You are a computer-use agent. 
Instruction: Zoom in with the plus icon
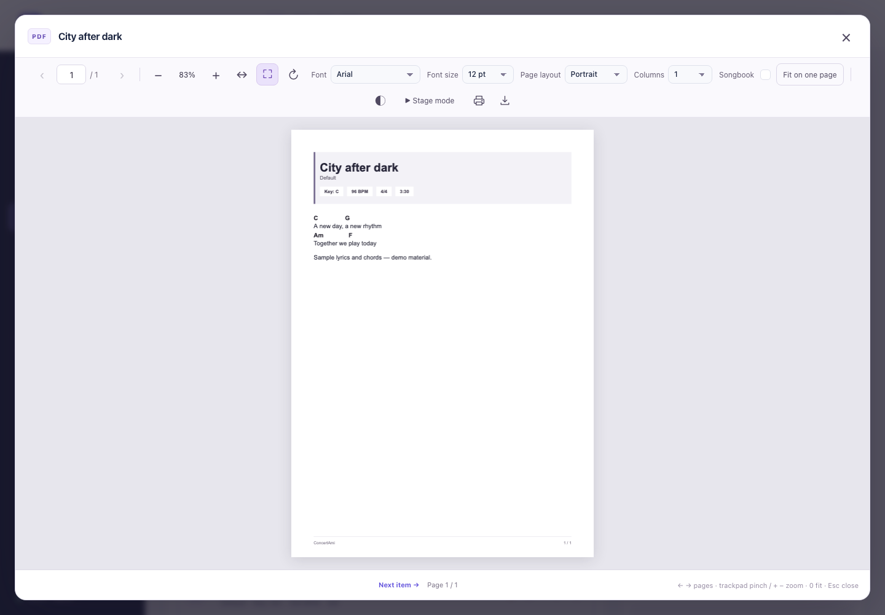pyautogui.click(x=216, y=75)
